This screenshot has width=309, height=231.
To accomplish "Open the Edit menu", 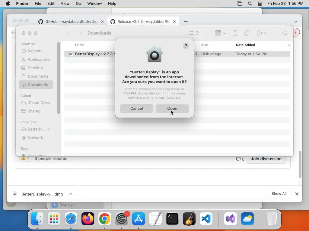I will click(51, 4).
